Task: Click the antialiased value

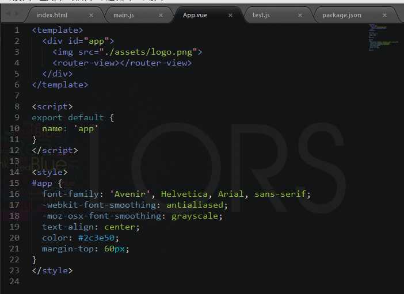Action: tap(195, 205)
